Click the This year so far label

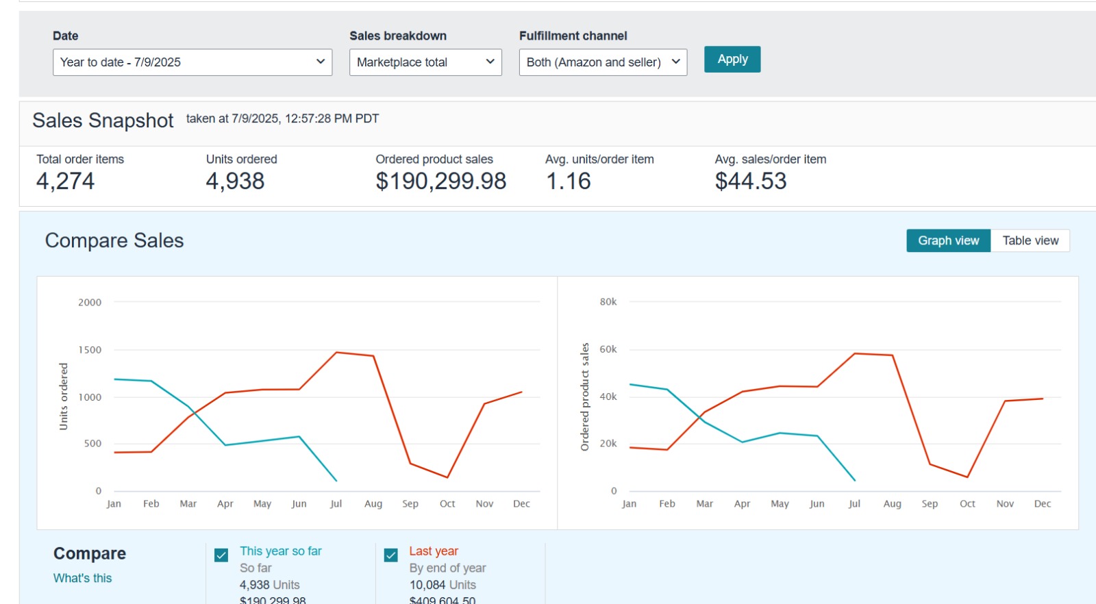[280, 551]
